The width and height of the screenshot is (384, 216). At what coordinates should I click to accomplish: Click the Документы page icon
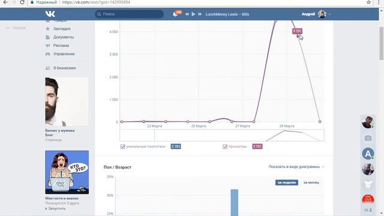48,37
